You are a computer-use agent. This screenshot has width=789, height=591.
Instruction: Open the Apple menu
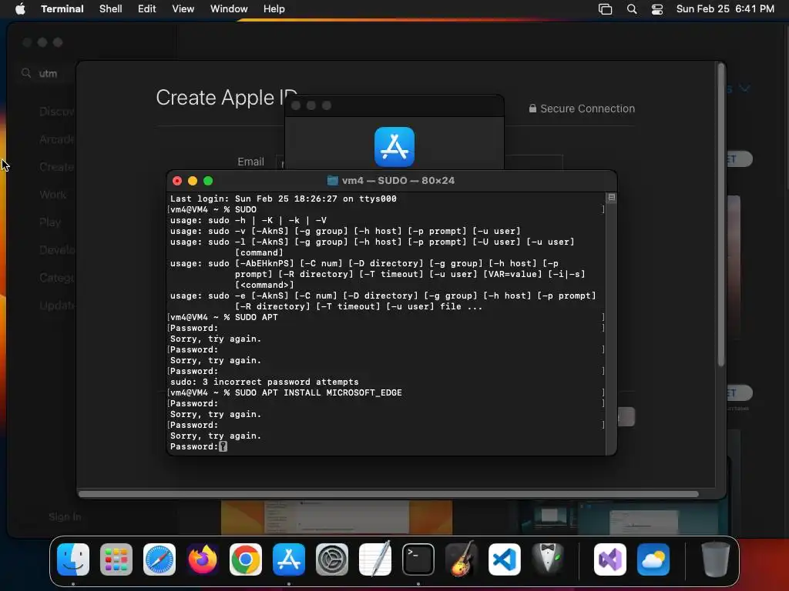click(20, 9)
